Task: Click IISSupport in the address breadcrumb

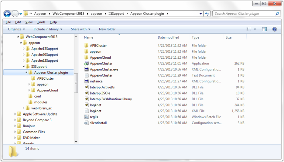Action: pos(115,14)
